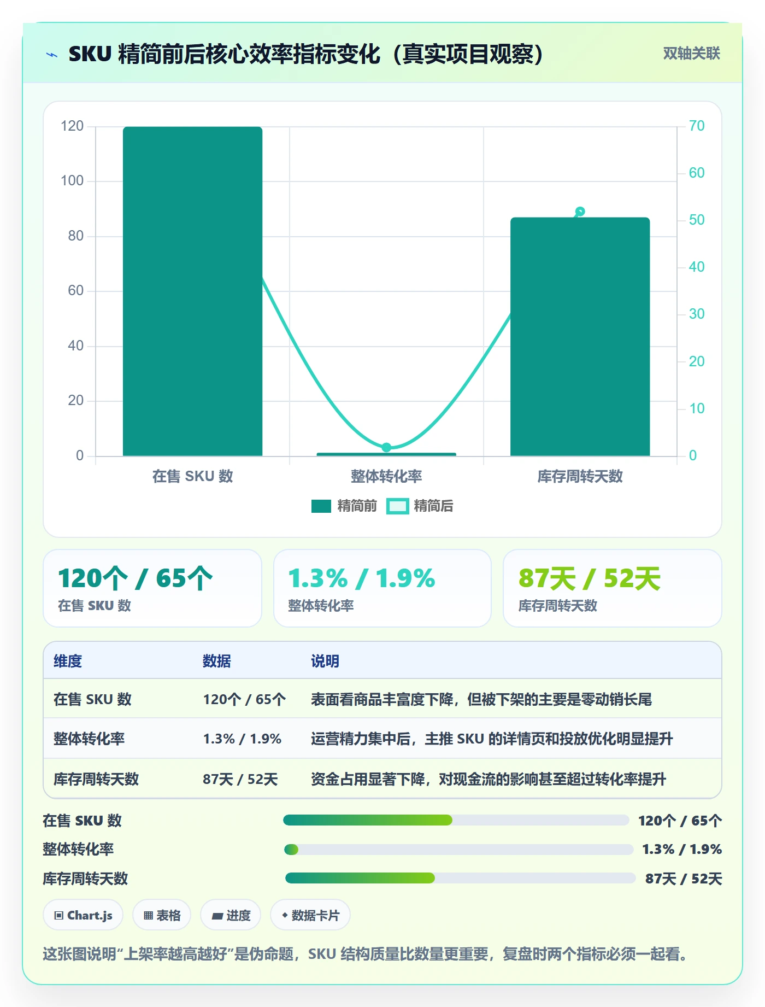Click the 进度 tag chip

(231, 915)
